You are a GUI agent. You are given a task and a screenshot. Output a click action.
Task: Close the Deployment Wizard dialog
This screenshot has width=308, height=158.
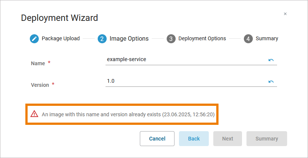point(285,14)
